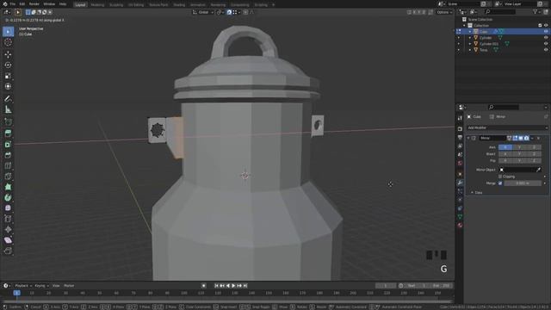The width and height of the screenshot is (551, 310).
Task: Toggle Mirror Bisect Y button
Action: [x=520, y=154]
